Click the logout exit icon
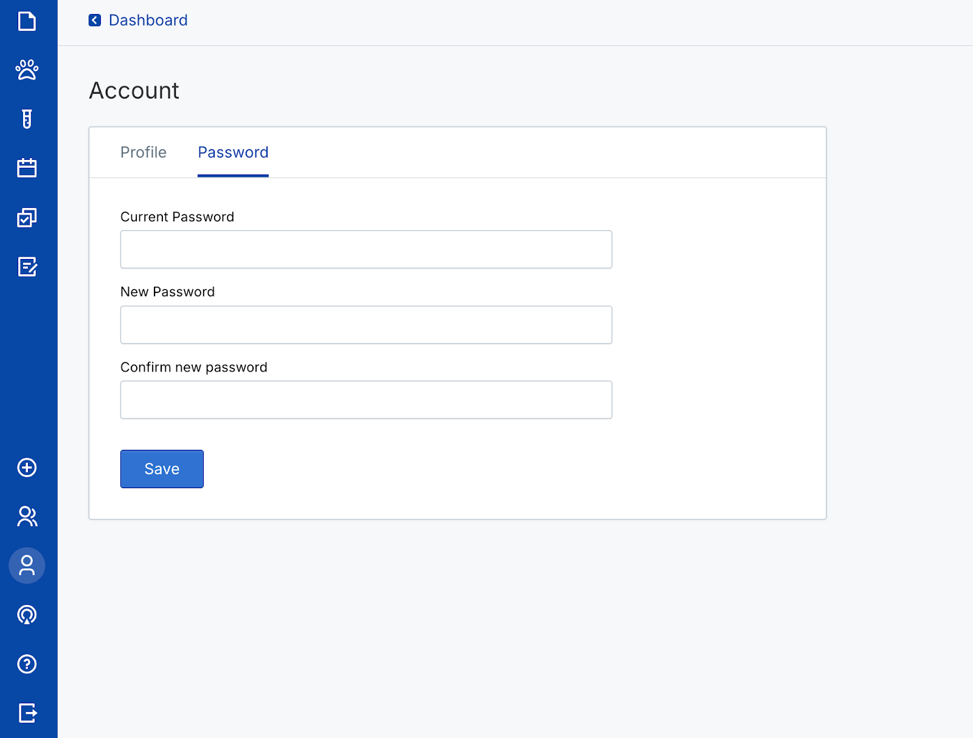973x738 pixels. (x=27, y=712)
